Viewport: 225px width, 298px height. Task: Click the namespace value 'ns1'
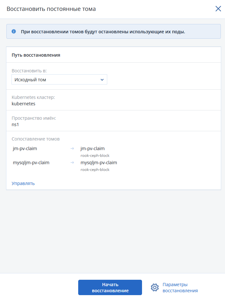tap(15, 125)
